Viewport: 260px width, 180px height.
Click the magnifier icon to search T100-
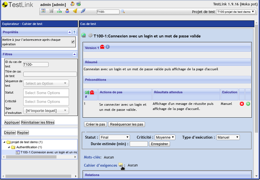click(123, 11)
